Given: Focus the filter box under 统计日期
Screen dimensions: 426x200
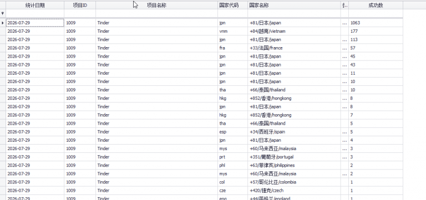Looking at the screenshot, I should pyautogui.click(x=35, y=13).
